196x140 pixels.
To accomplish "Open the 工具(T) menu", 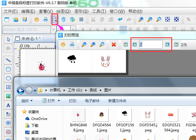I will click(99, 11).
